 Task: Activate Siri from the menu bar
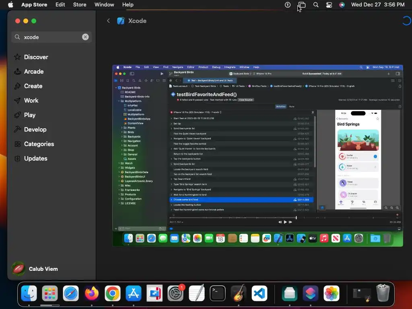click(x=342, y=5)
